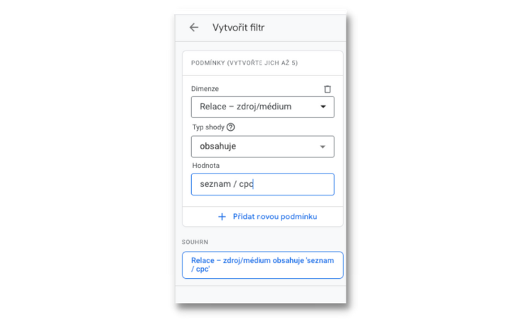Viewport: 526px width, 320px height.
Task: Click Přidat novou podmínku link
Action: point(275,217)
